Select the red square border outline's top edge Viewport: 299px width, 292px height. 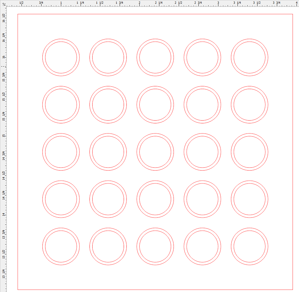coord(155,14)
